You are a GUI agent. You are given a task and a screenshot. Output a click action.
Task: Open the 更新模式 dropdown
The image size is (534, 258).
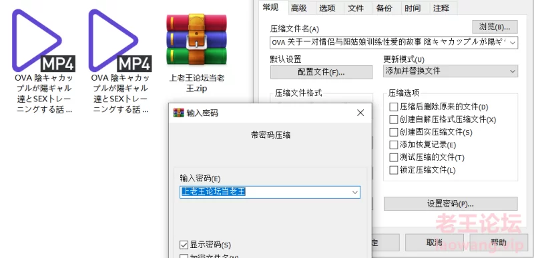451,71
